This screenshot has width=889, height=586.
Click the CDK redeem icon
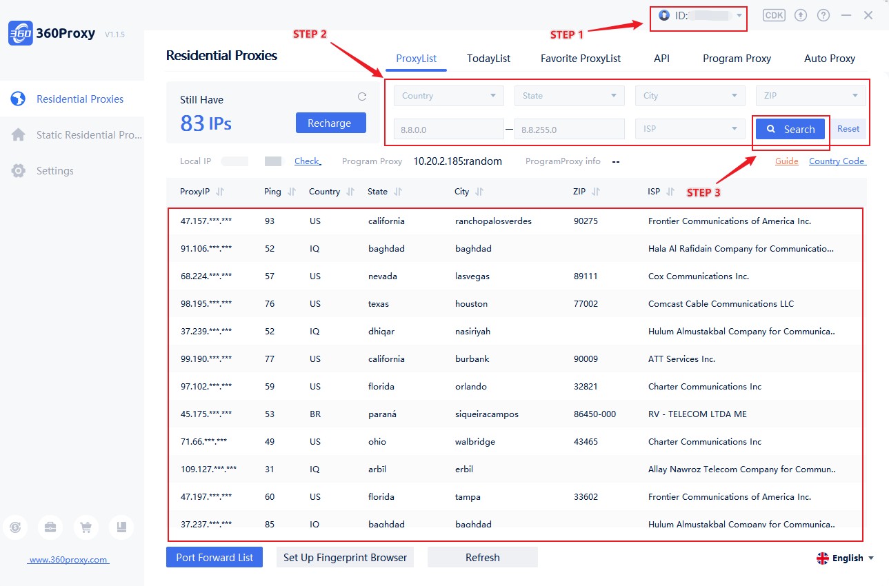pos(774,15)
